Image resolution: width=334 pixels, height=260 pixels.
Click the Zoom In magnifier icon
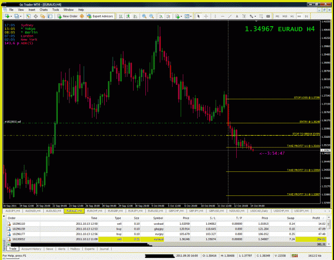[x=144, y=16]
